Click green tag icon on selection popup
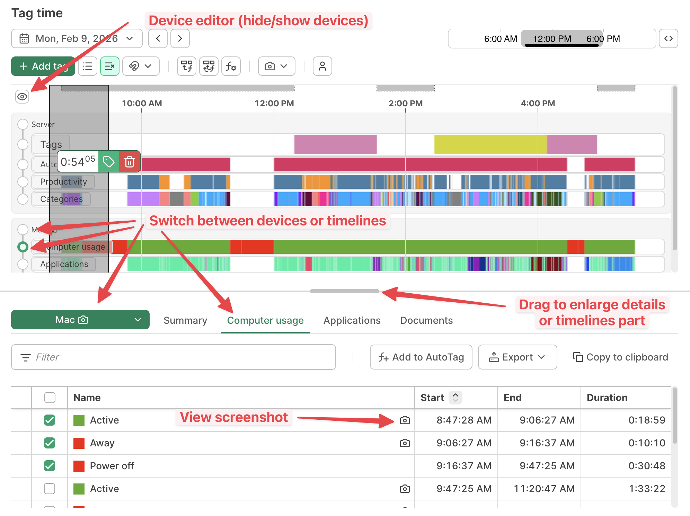Screen dimensions: 690x516 pos(109,162)
